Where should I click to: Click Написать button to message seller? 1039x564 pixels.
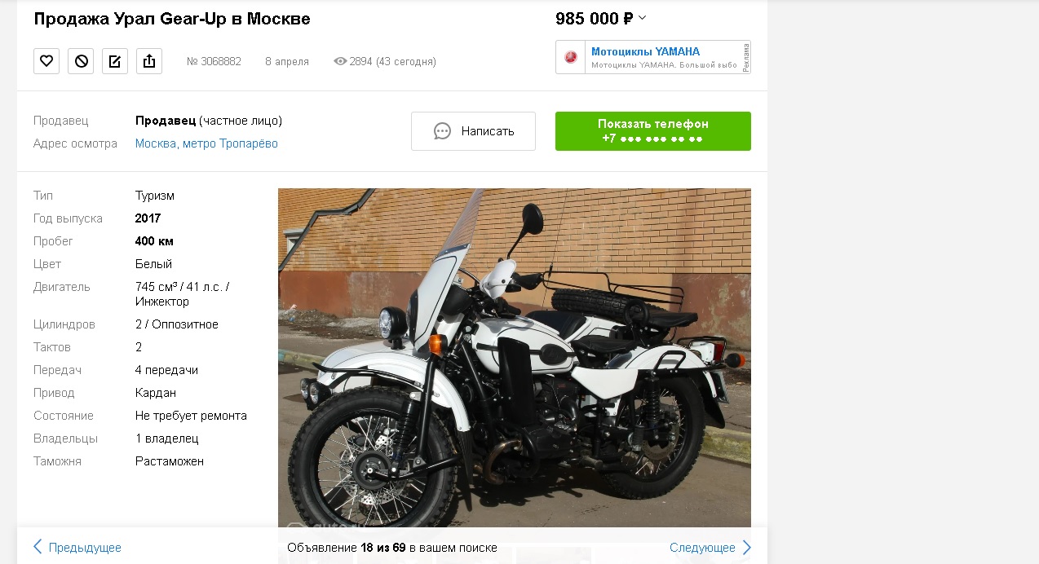click(473, 131)
